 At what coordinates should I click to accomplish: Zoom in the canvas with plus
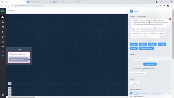point(10,88)
